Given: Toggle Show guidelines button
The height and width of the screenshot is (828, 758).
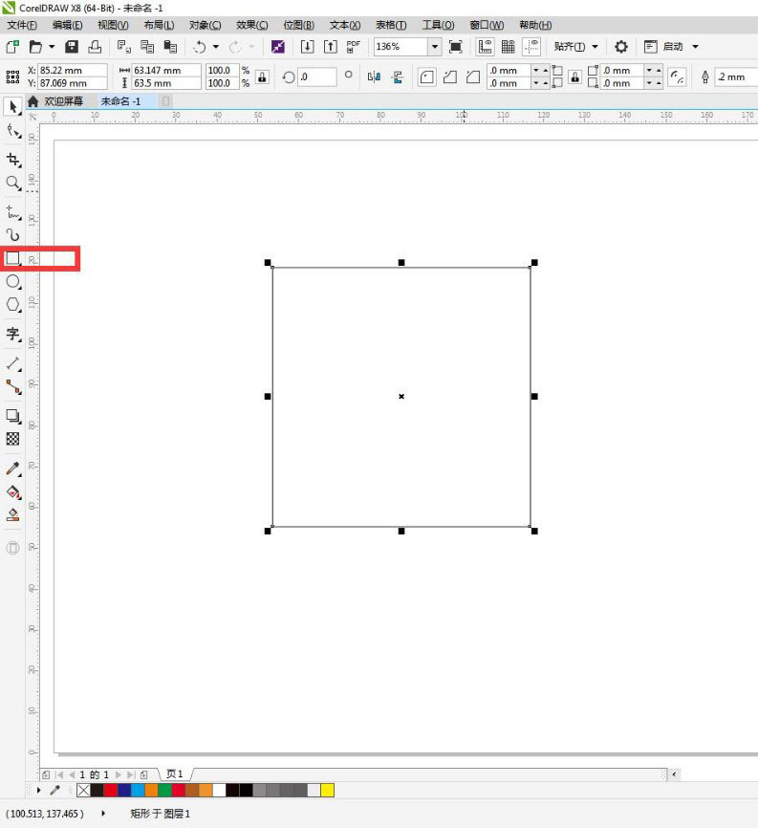Looking at the screenshot, I should point(531,47).
